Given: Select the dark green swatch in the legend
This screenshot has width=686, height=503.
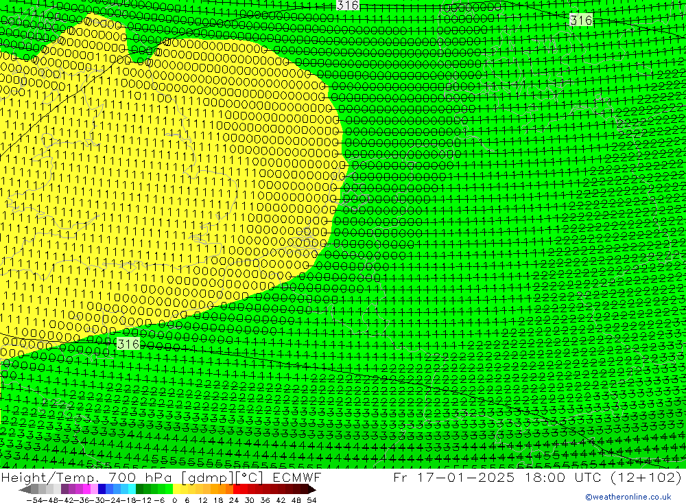Looking at the screenshot, I should tap(140, 489).
